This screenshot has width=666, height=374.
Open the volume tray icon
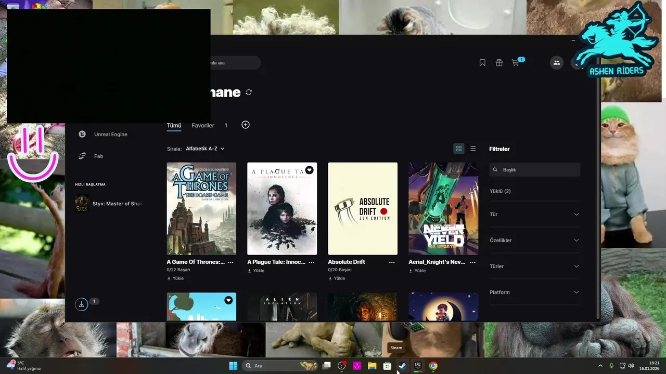tap(631, 366)
